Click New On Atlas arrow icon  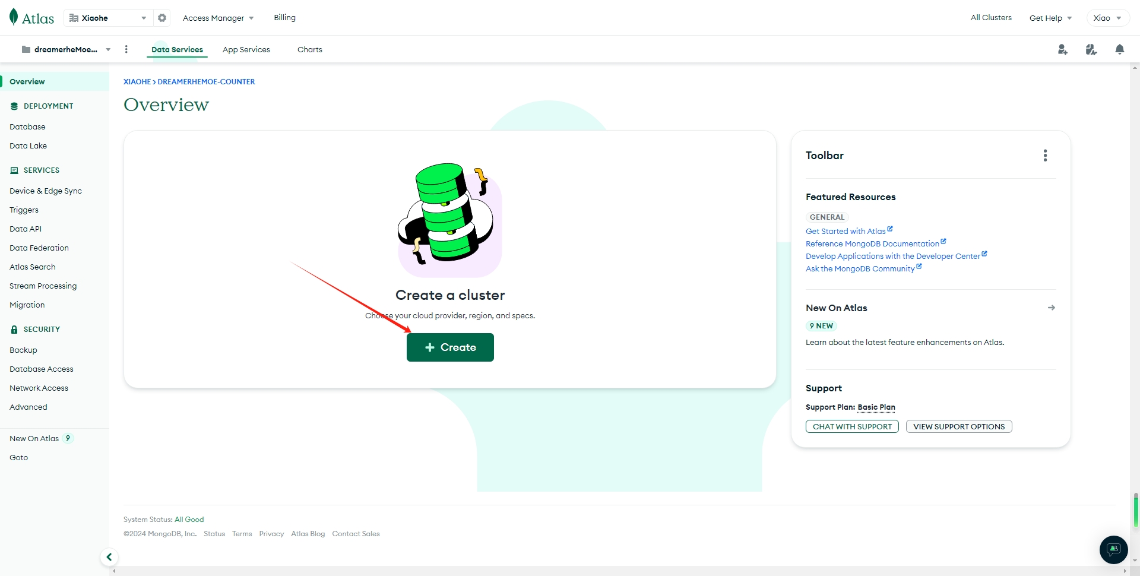[1052, 308]
